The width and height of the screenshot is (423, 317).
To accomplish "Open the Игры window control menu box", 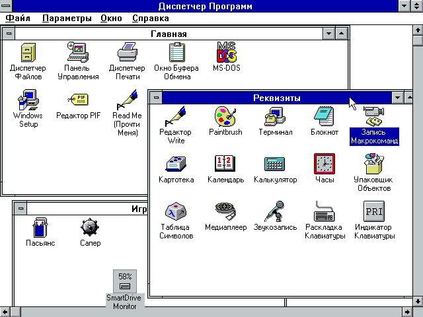I will pyautogui.click(x=20, y=209).
